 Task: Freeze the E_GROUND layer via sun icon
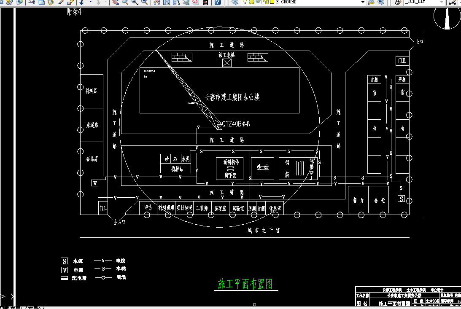(x=251, y=2)
